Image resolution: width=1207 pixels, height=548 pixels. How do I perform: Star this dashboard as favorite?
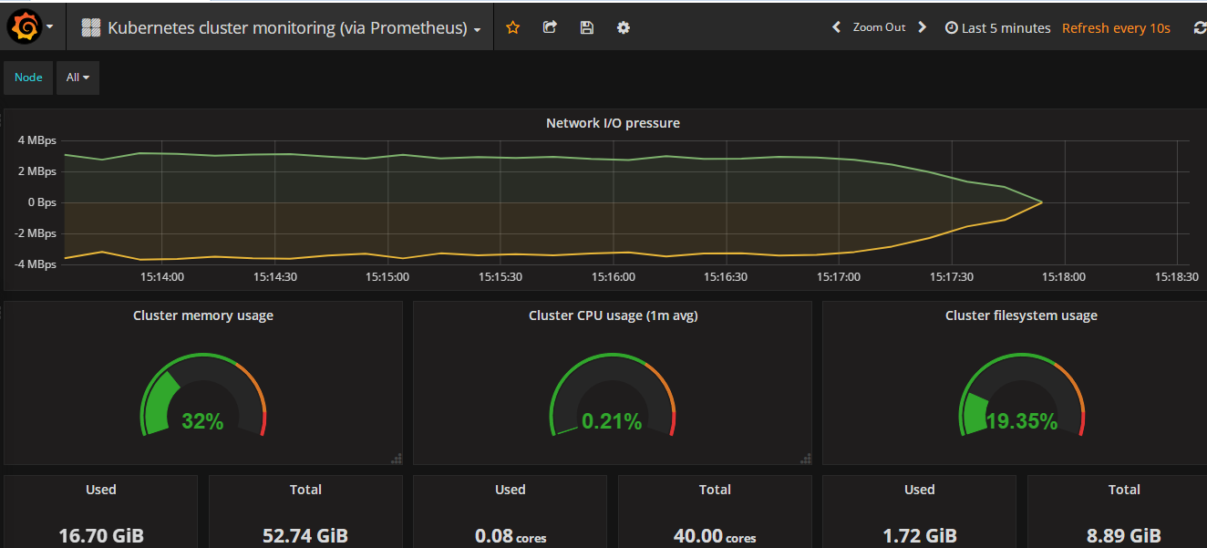(x=512, y=27)
